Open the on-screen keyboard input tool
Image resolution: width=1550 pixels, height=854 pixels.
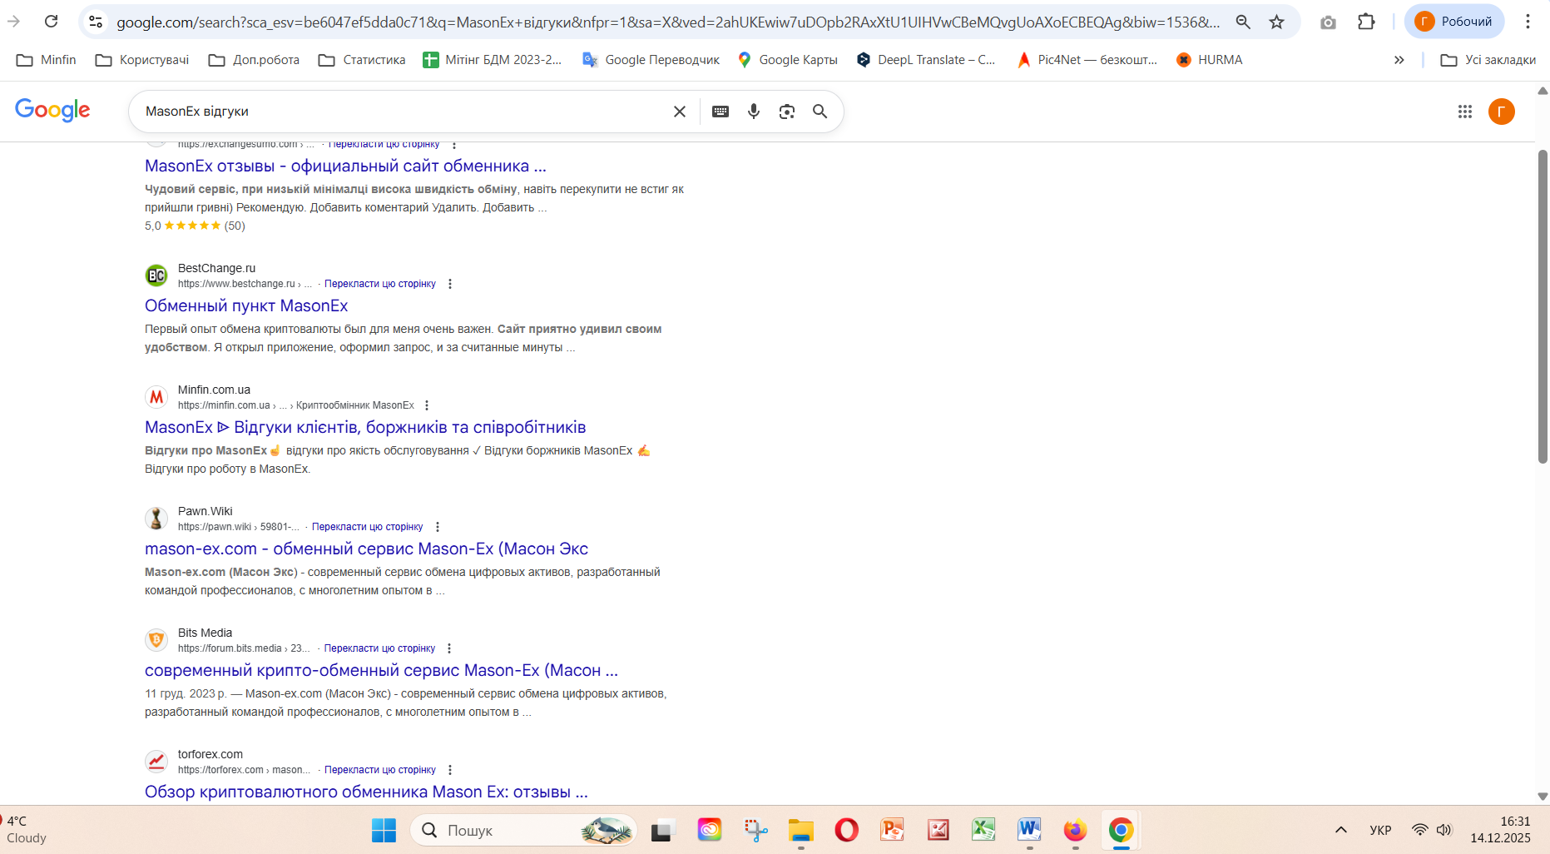pyautogui.click(x=721, y=112)
